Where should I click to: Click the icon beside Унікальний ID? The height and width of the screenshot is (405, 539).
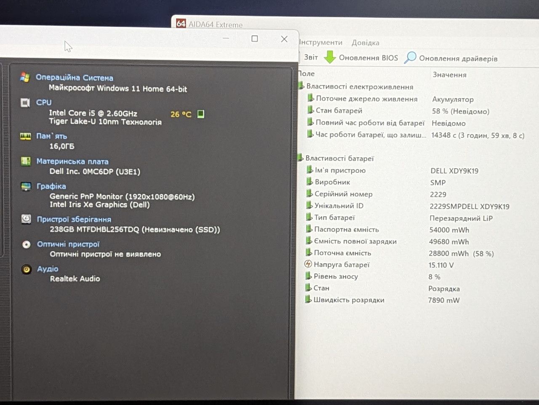click(x=310, y=205)
